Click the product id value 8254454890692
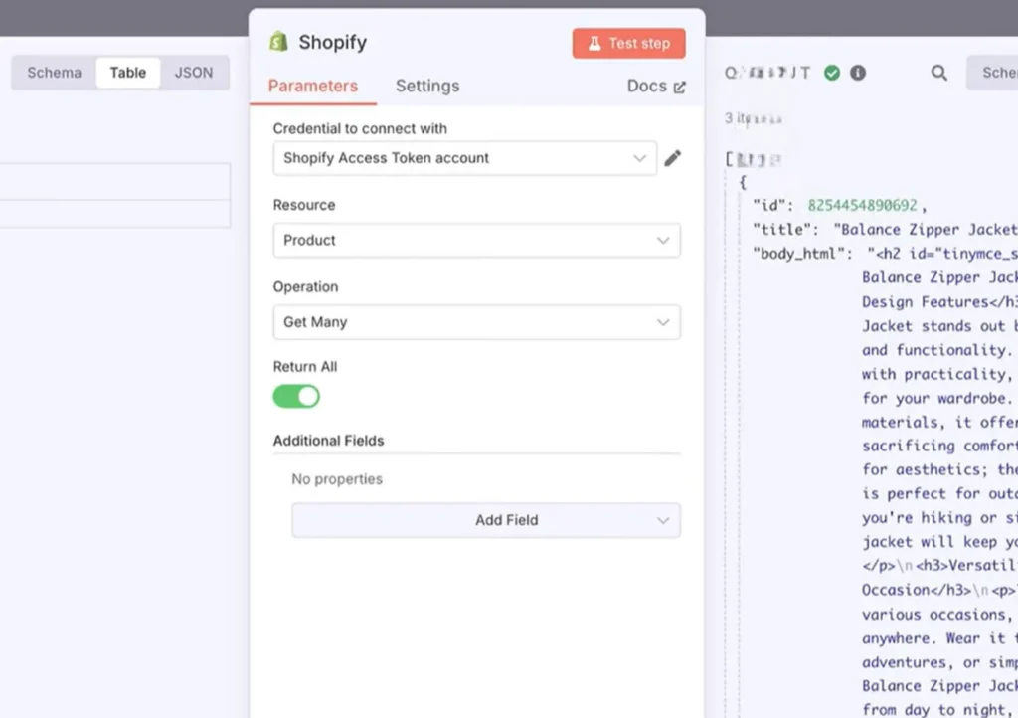 pos(863,206)
